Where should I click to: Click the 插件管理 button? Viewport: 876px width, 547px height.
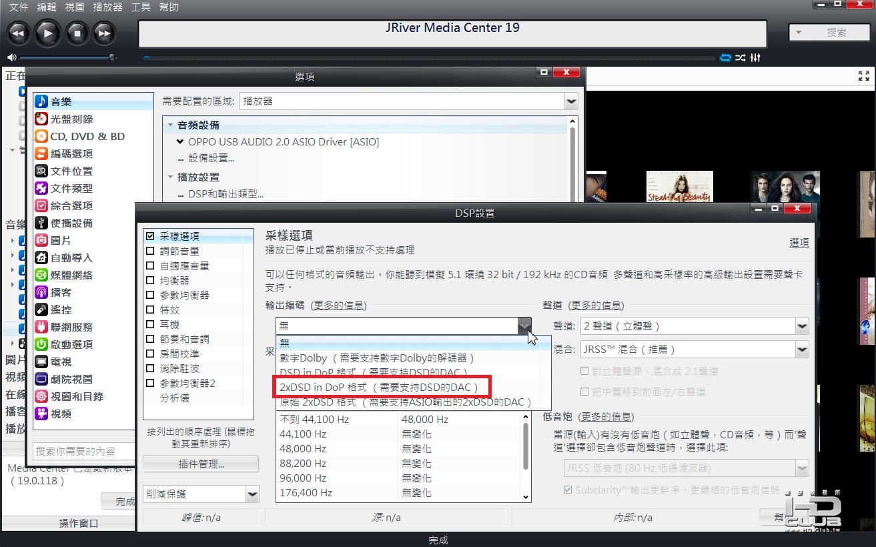[x=201, y=464]
